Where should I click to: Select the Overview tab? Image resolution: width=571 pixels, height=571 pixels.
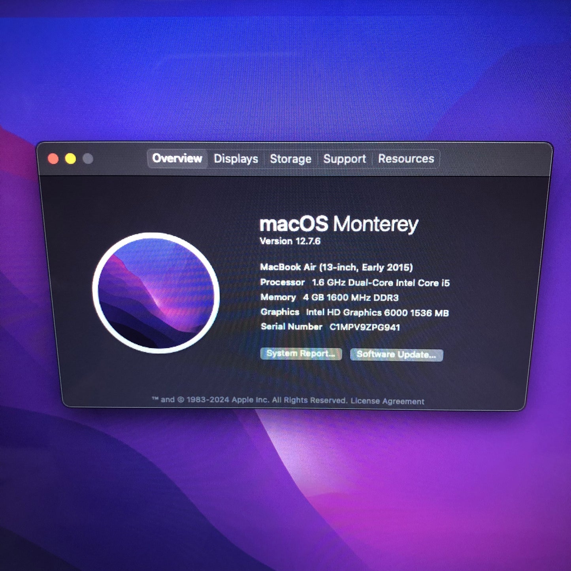[177, 158]
